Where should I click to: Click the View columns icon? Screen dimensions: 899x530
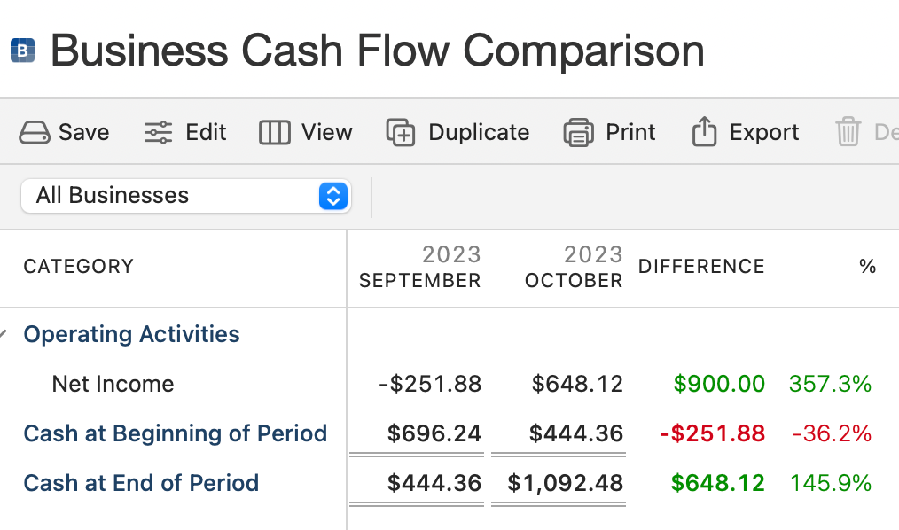click(274, 133)
